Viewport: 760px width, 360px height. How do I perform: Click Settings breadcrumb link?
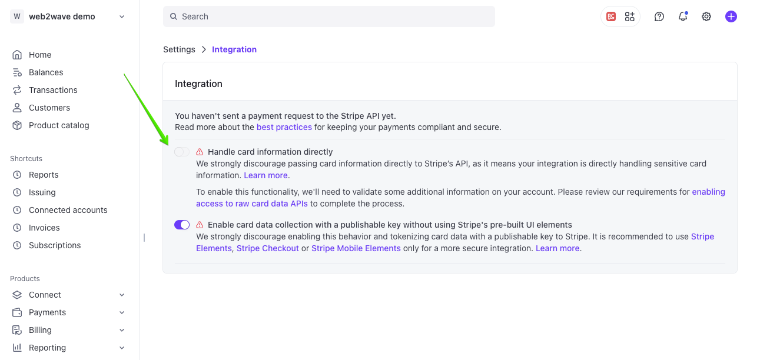pyautogui.click(x=179, y=49)
